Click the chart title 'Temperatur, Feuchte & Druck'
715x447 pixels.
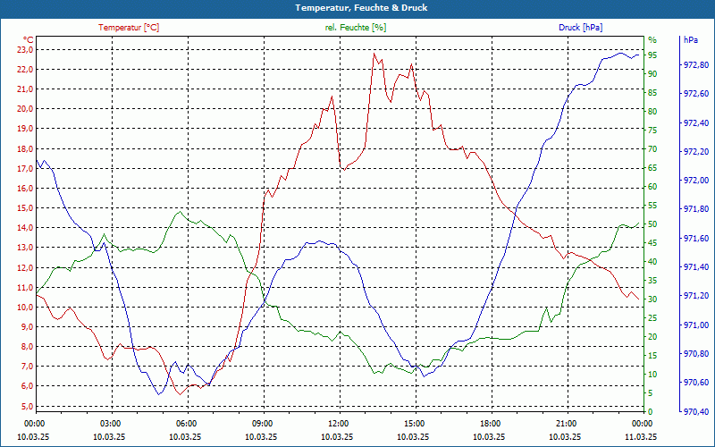[x=357, y=7]
